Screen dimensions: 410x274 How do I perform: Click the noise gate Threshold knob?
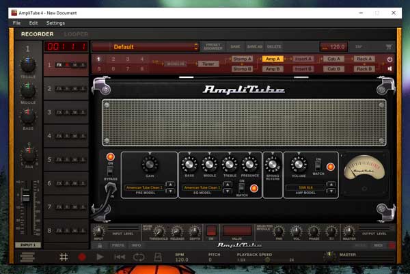click(159, 232)
